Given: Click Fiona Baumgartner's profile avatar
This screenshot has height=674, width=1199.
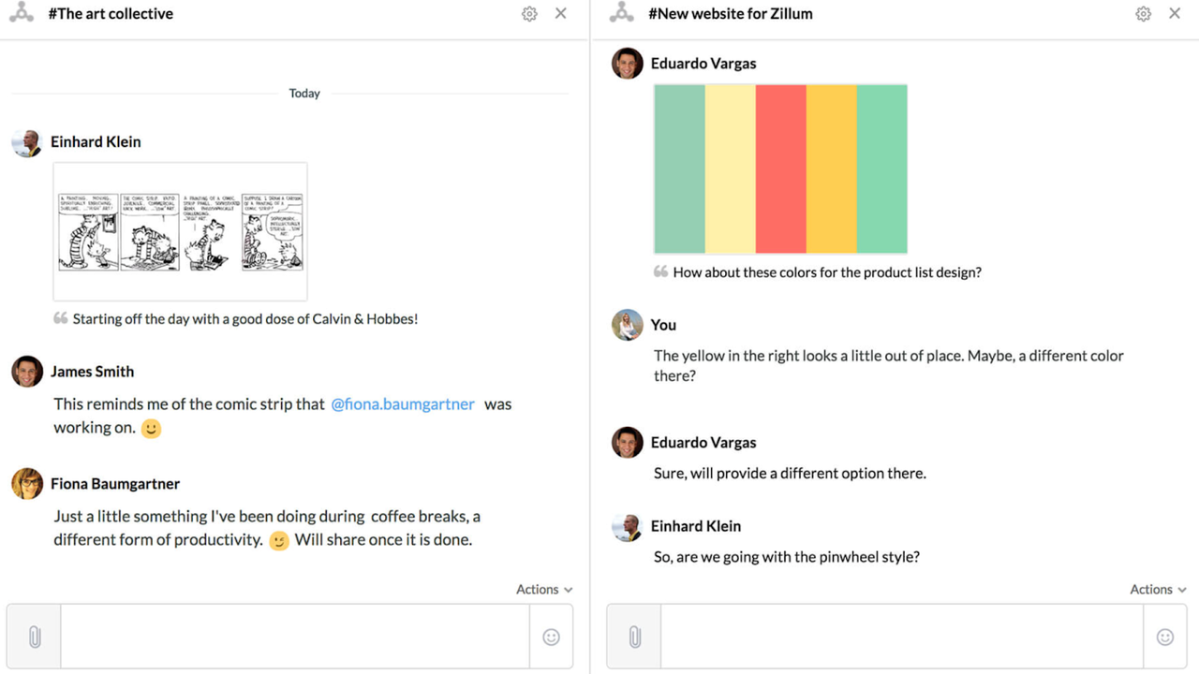Looking at the screenshot, I should coord(27,484).
